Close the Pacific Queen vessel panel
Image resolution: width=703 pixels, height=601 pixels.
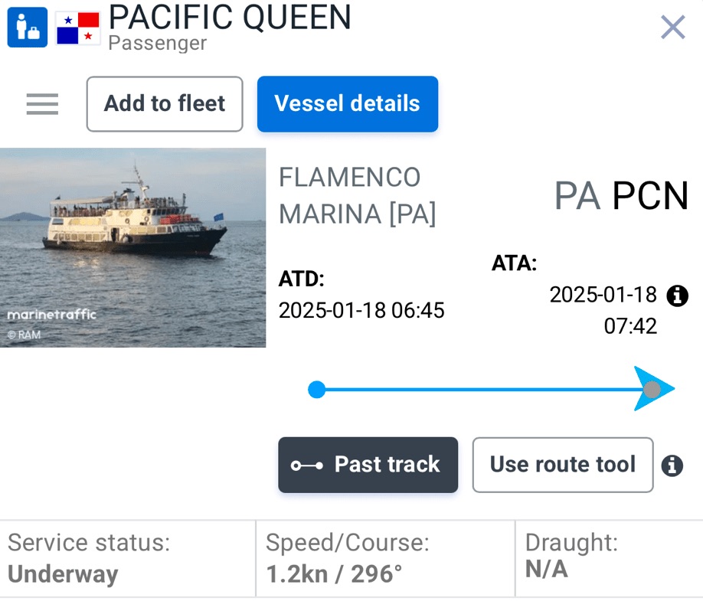tap(672, 28)
